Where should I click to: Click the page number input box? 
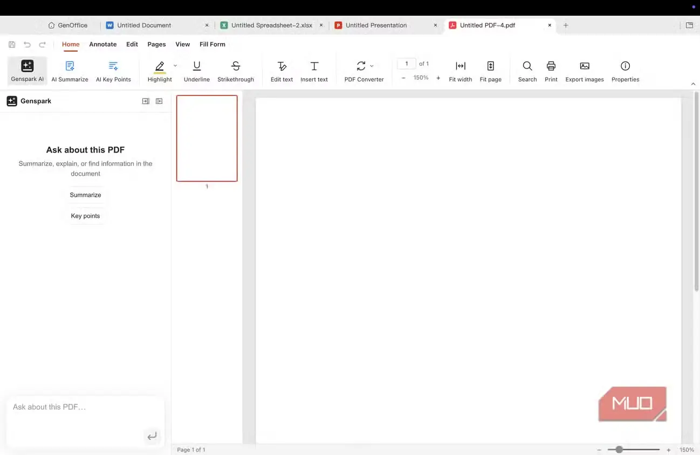[x=407, y=64]
